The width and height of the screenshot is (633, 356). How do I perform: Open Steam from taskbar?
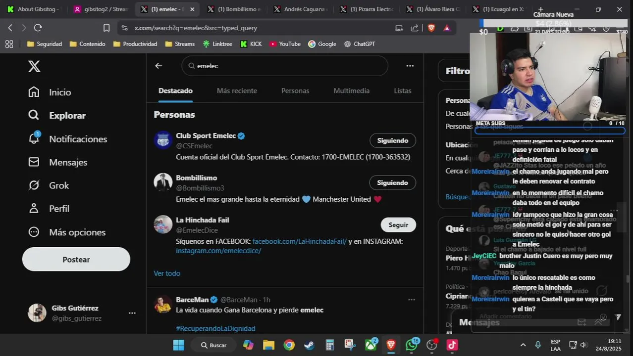pos(309,345)
